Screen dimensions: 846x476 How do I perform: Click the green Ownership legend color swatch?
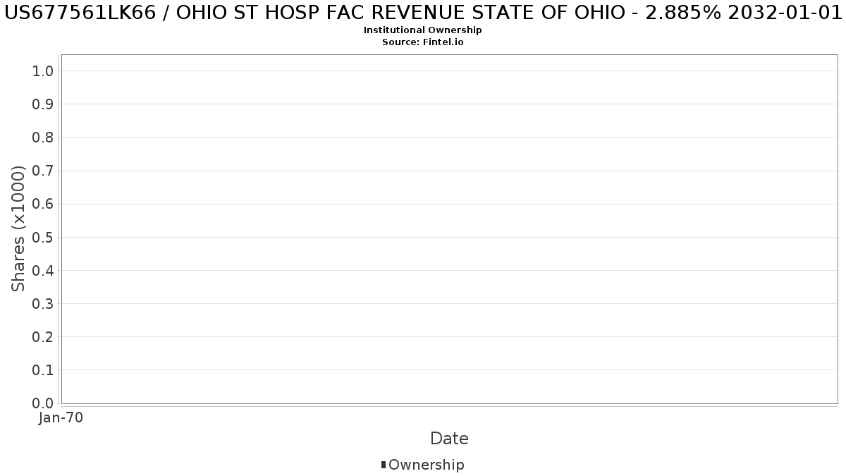pyautogui.click(x=384, y=464)
